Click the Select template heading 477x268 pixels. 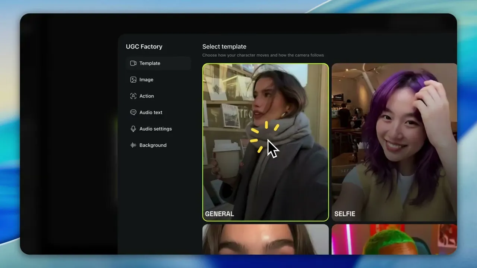(224, 47)
